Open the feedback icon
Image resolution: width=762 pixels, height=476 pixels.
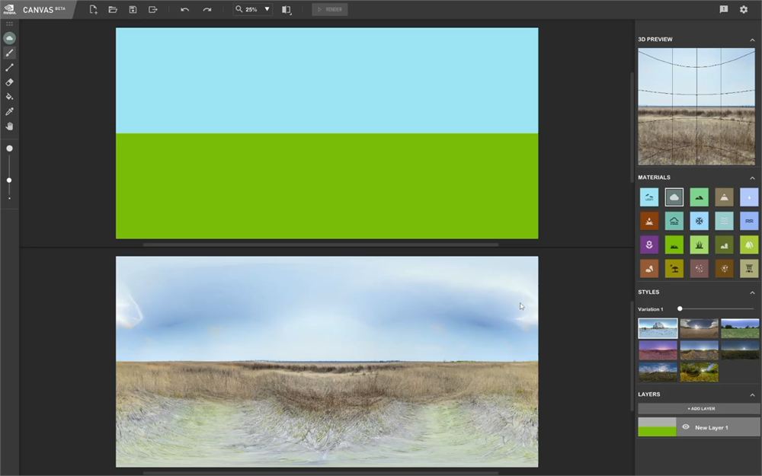point(724,9)
